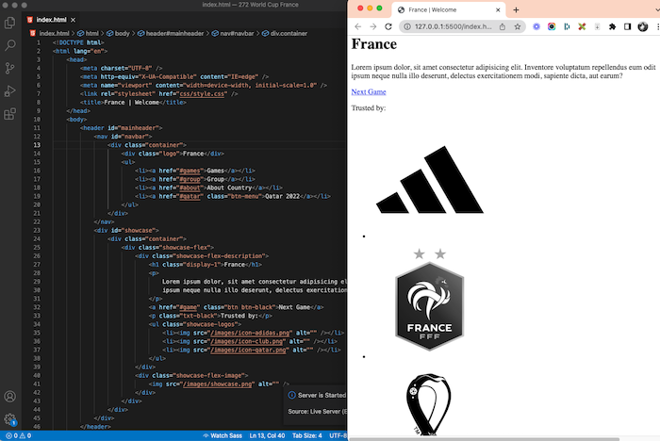Click the browser address bar URL
This screenshot has height=441, width=660.
pyautogui.click(x=453, y=26)
